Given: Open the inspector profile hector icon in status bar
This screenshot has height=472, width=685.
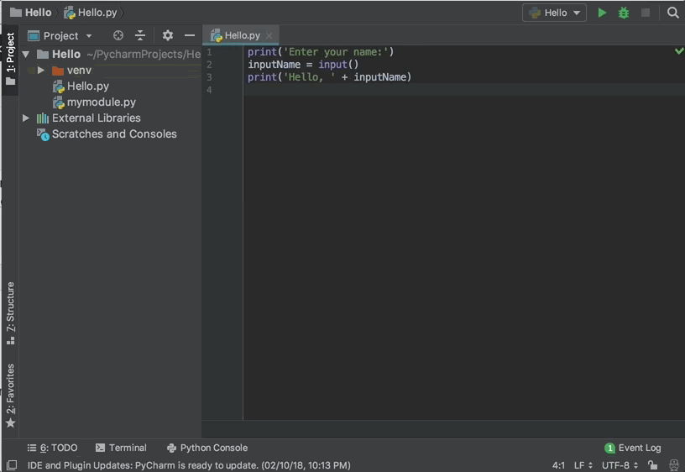Looking at the screenshot, I should click(674, 465).
